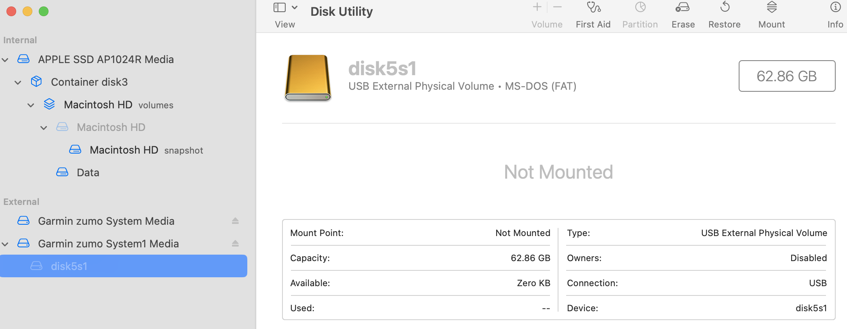847x329 pixels.
Task: Collapse Container disk3 in the sidebar
Action: (x=18, y=82)
